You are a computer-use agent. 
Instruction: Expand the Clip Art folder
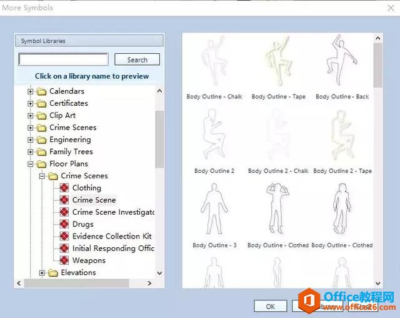[31, 116]
